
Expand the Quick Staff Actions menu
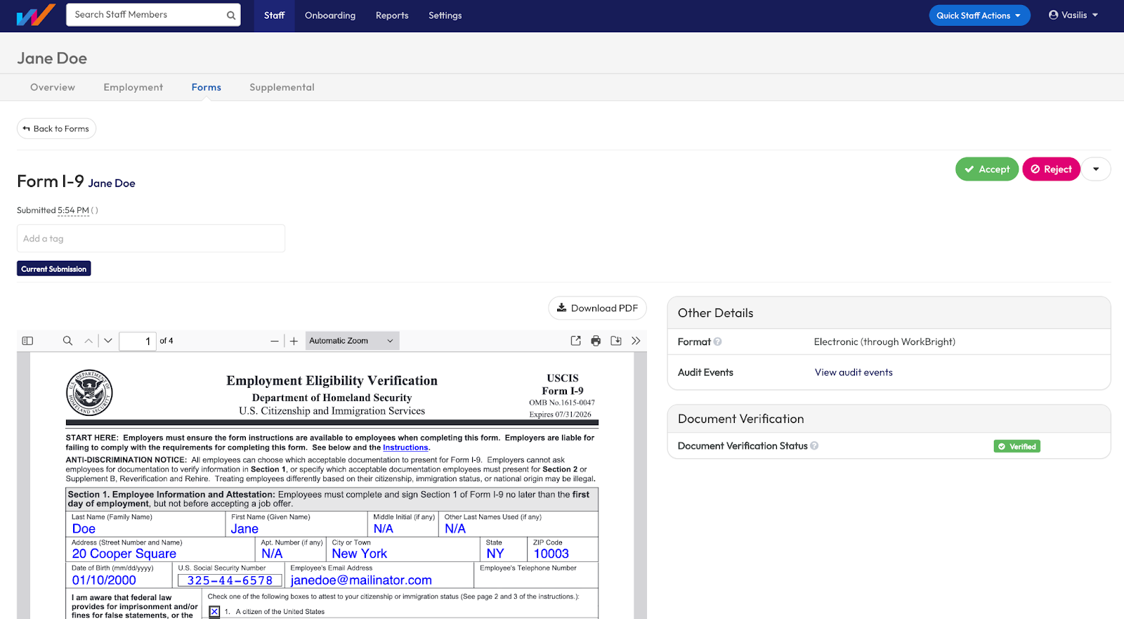pos(979,15)
